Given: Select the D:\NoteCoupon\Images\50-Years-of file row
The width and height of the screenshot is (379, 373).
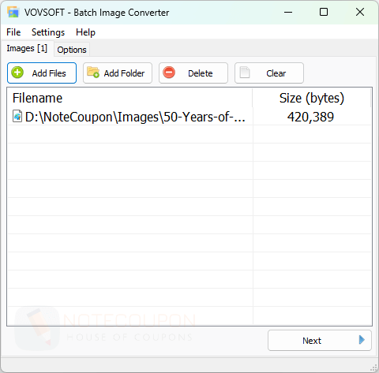Looking at the screenshot, I should (x=189, y=117).
